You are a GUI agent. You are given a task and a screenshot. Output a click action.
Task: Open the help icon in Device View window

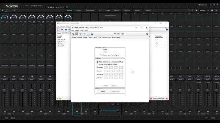point(147,34)
